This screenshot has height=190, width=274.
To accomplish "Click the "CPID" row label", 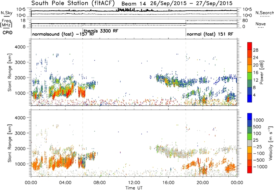I will coord(8,33).
